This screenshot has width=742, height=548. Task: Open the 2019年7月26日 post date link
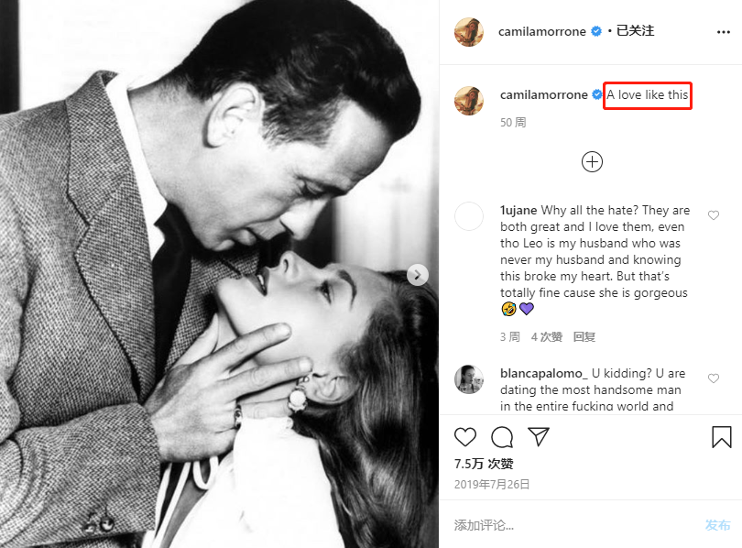point(492,484)
